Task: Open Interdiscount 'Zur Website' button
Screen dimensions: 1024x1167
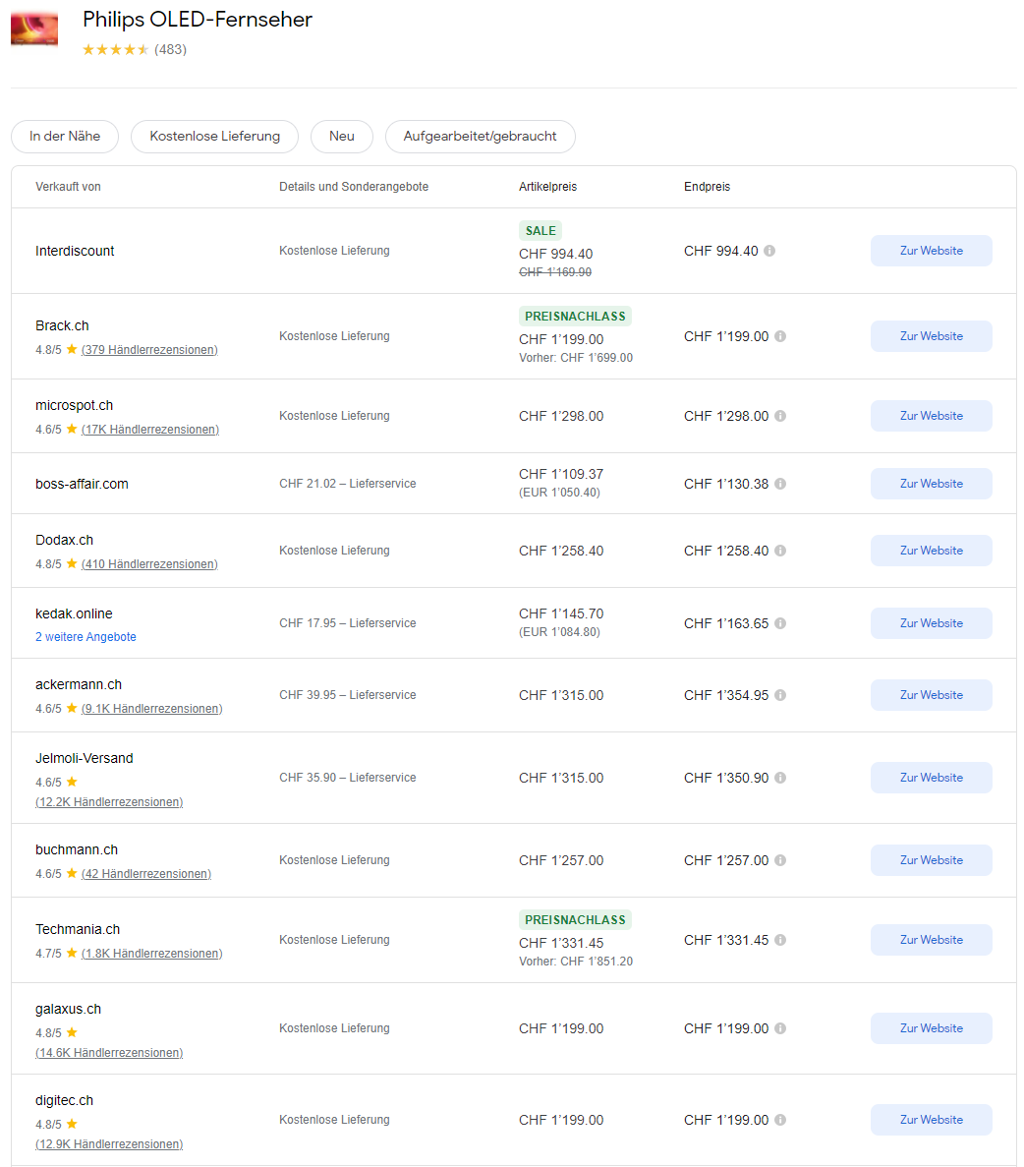Action: point(931,251)
